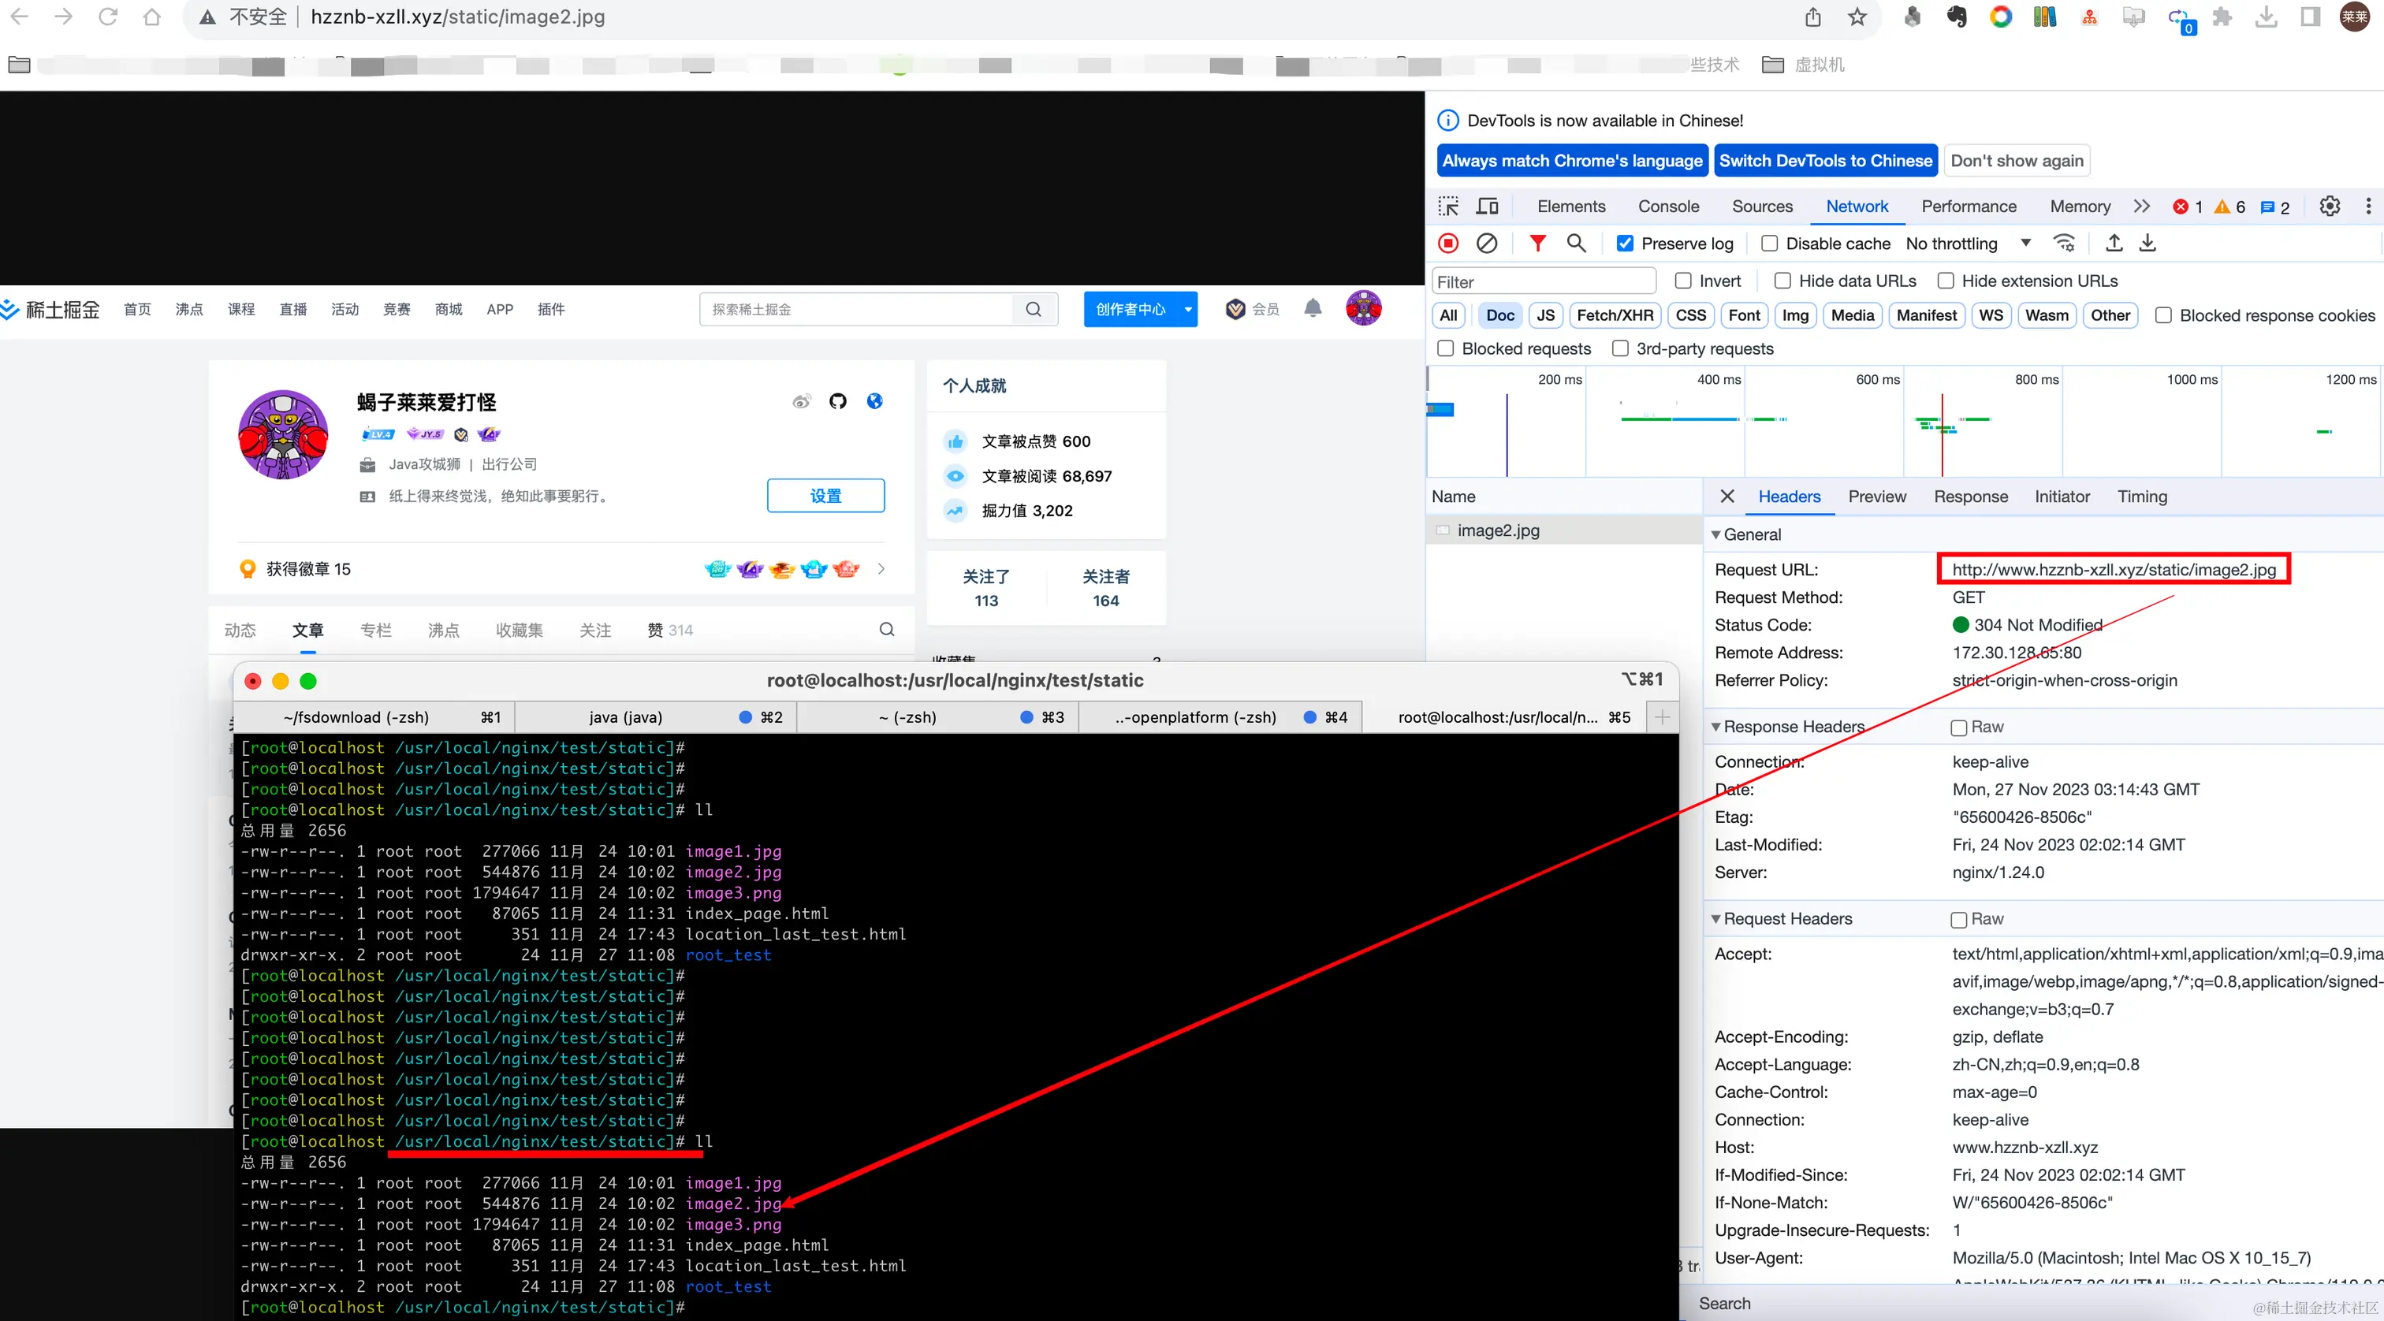Enable the Disable cache checkbox
The image size is (2384, 1321).
coord(1770,244)
